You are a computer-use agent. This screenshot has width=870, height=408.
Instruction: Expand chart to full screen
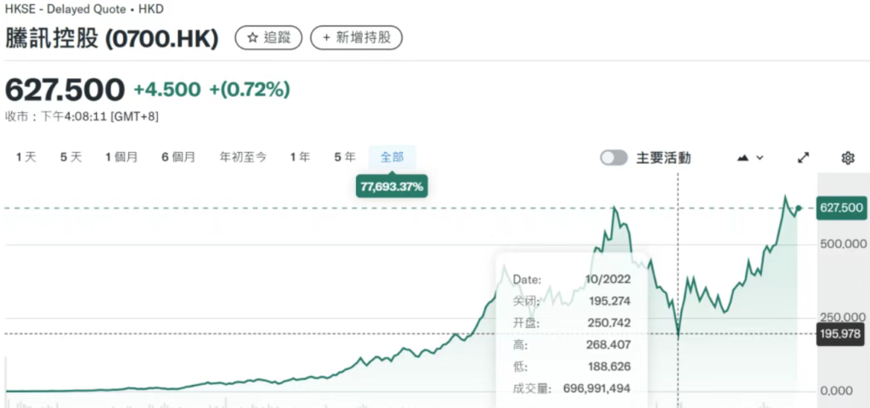coord(804,157)
